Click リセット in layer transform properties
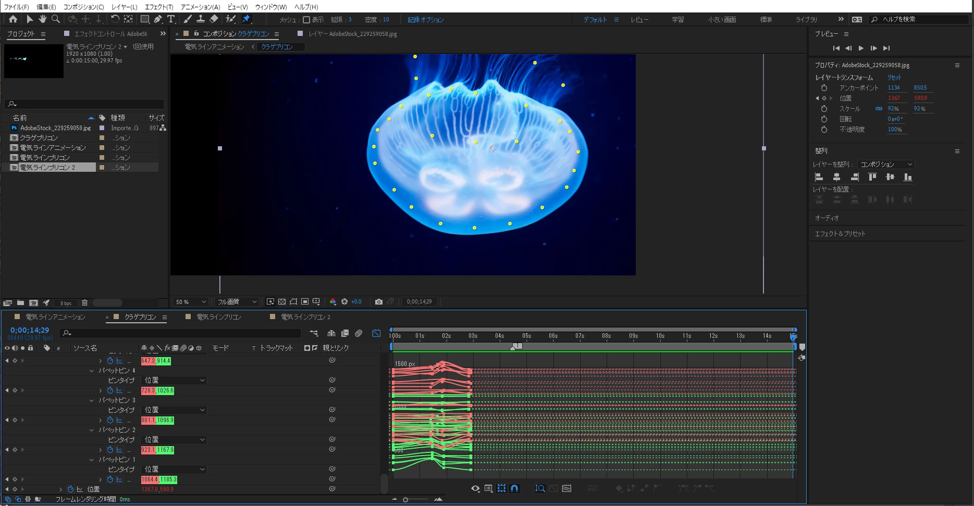The height and width of the screenshot is (506, 974). pyautogui.click(x=894, y=78)
